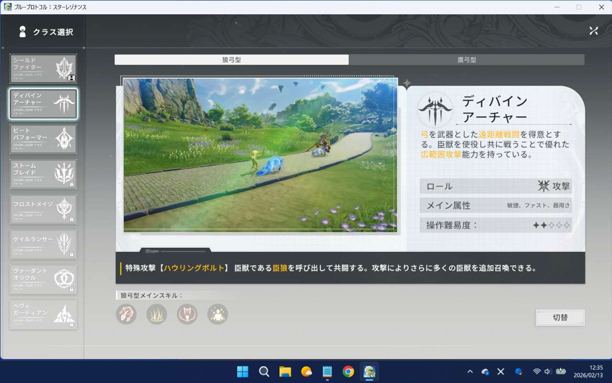Click the class preview video
The image size is (612, 383).
pyautogui.click(x=260, y=156)
